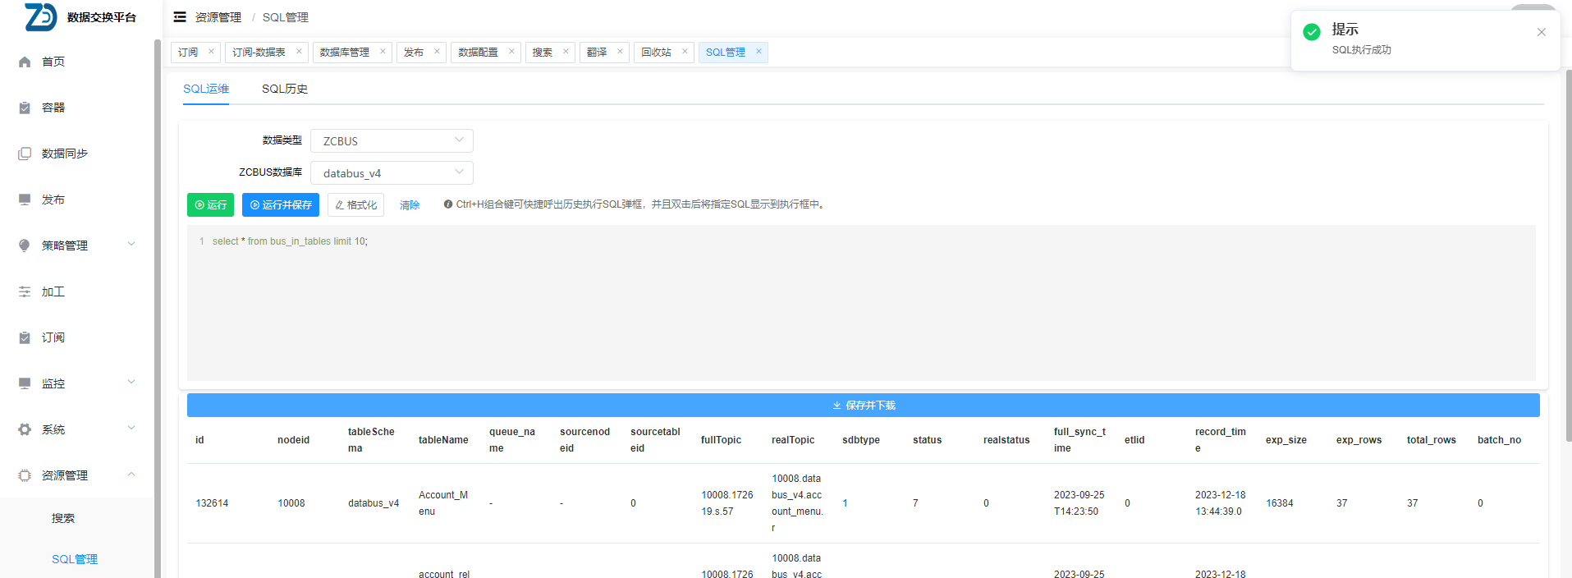Screen dimensions: 1572x578
Task: Click the hamburger menu collapse icon
Action: (x=180, y=17)
